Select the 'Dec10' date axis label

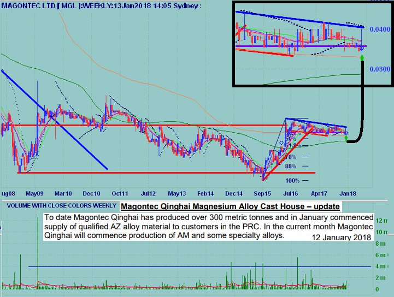91,194
